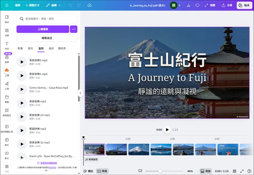Play 背景音樂 (1).mp3 audio preview
This screenshot has width=254, height=175.
pos(22,144)
